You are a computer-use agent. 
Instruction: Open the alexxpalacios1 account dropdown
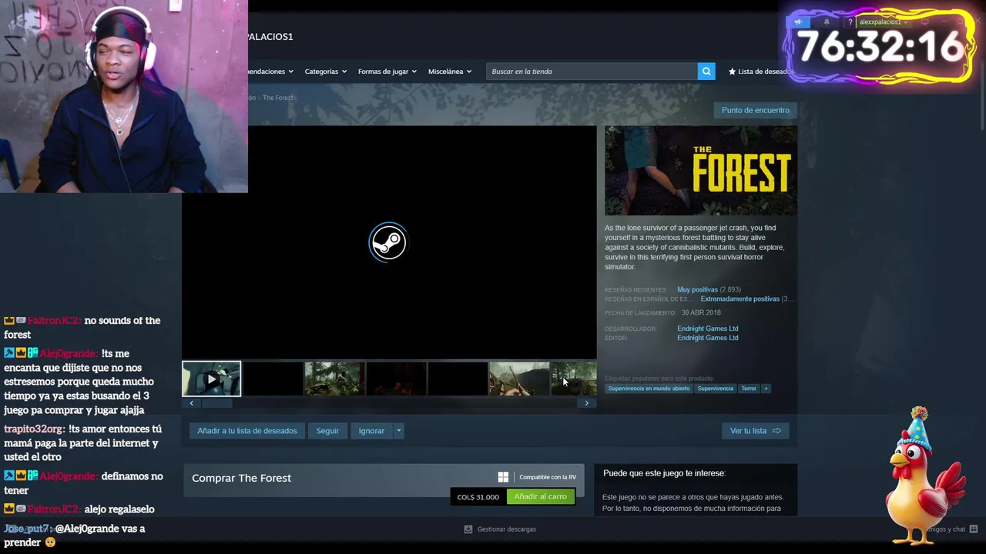tap(883, 22)
